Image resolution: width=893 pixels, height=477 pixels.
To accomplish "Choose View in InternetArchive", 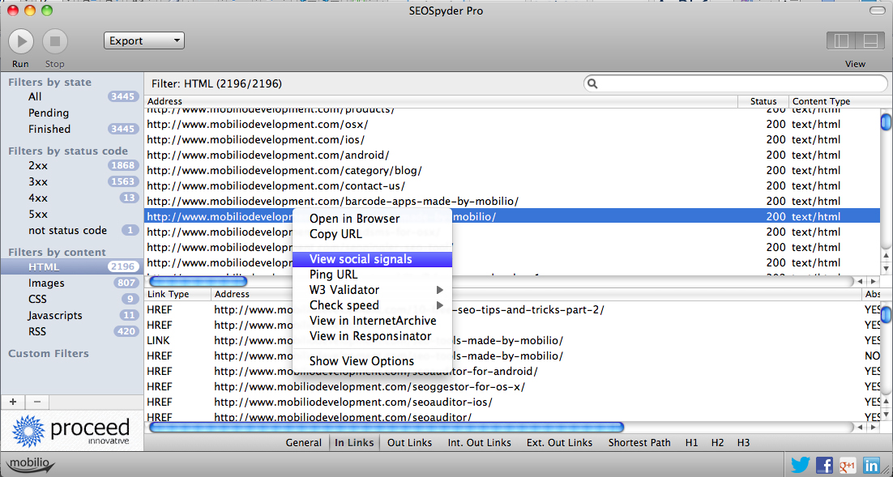I will click(x=372, y=321).
